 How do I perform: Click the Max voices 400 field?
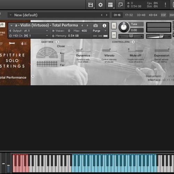[84, 31]
